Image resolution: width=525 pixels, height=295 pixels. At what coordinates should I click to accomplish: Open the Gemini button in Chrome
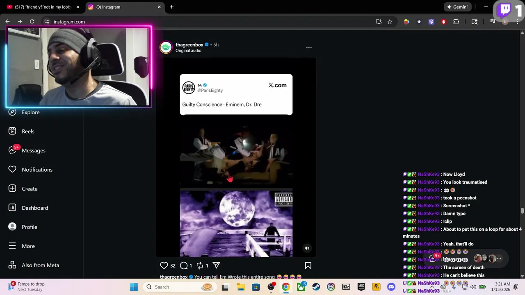point(457,7)
